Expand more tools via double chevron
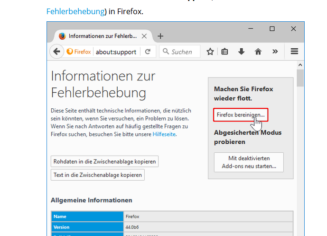Image resolution: width=327 pixels, height=236 pixels. [x=275, y=51]
